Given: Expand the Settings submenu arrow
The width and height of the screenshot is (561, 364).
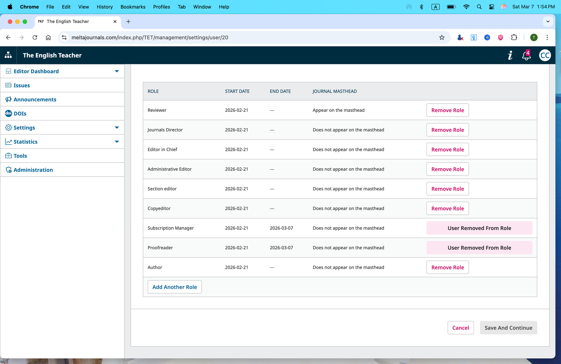Looking at the screenshot, I should click(x=117, y=128).
